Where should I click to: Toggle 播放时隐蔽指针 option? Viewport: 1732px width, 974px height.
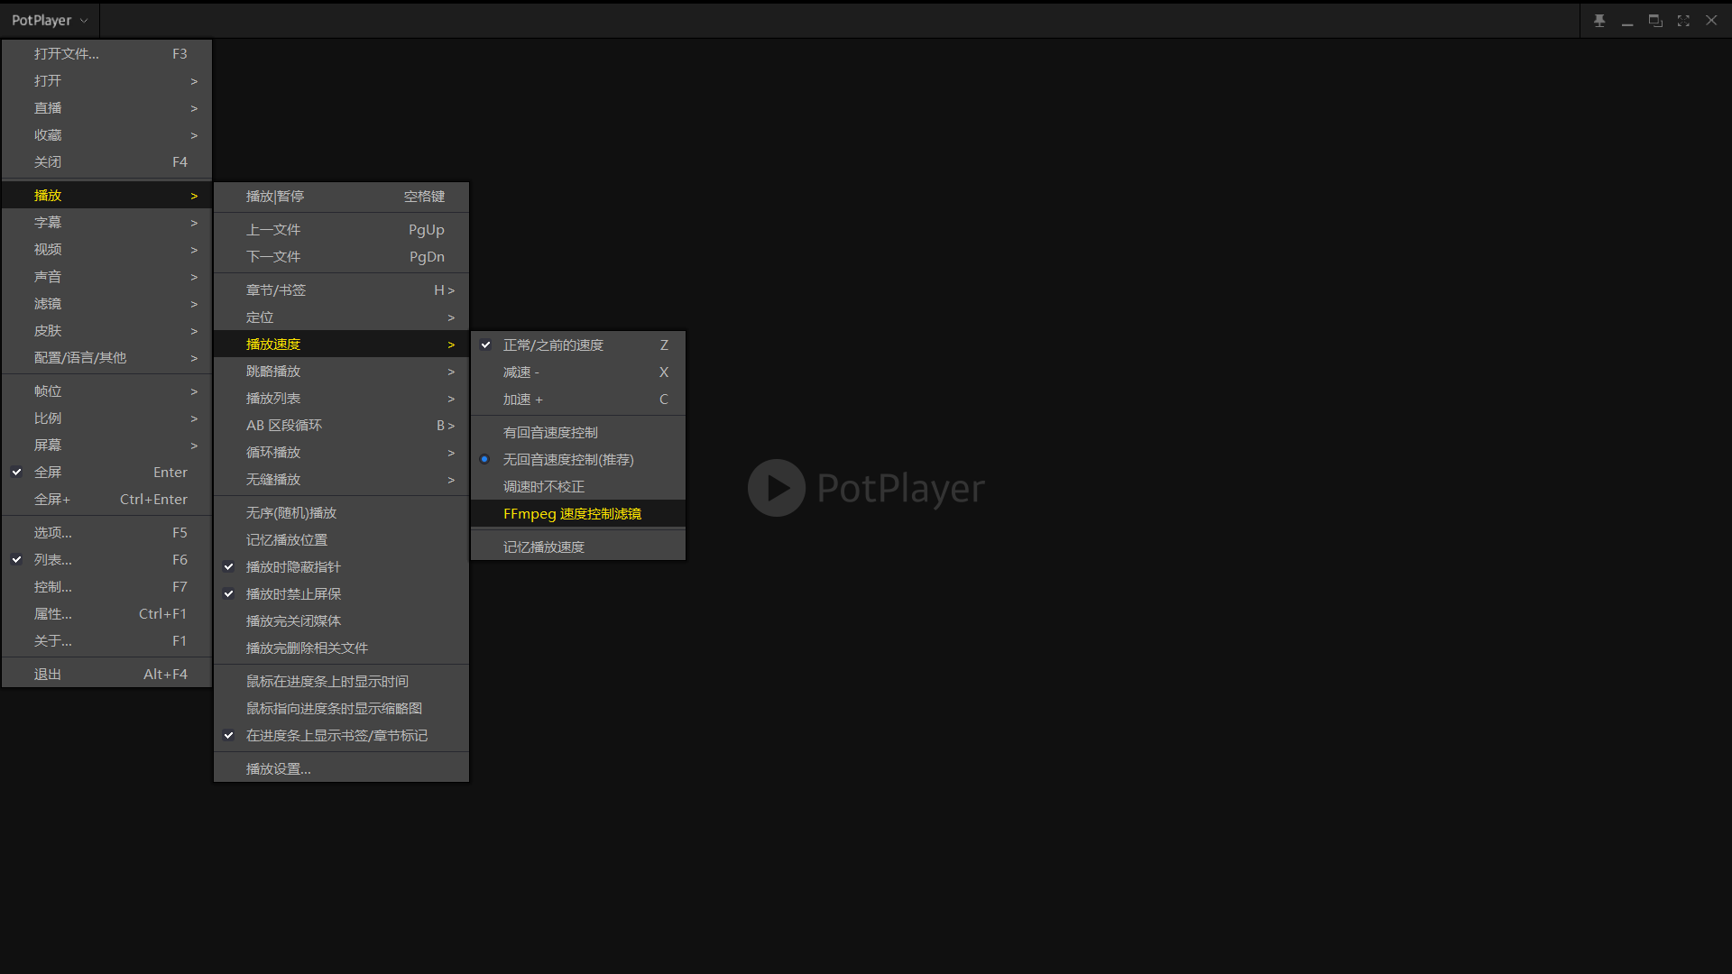coord(341,566)
